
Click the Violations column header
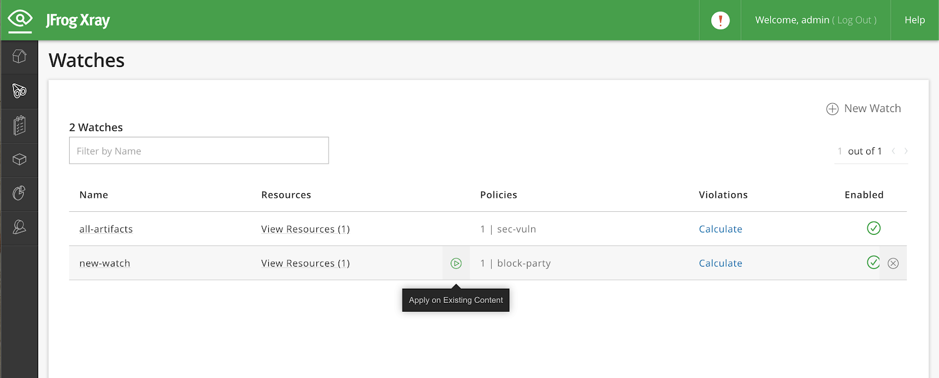click(724, 195)
